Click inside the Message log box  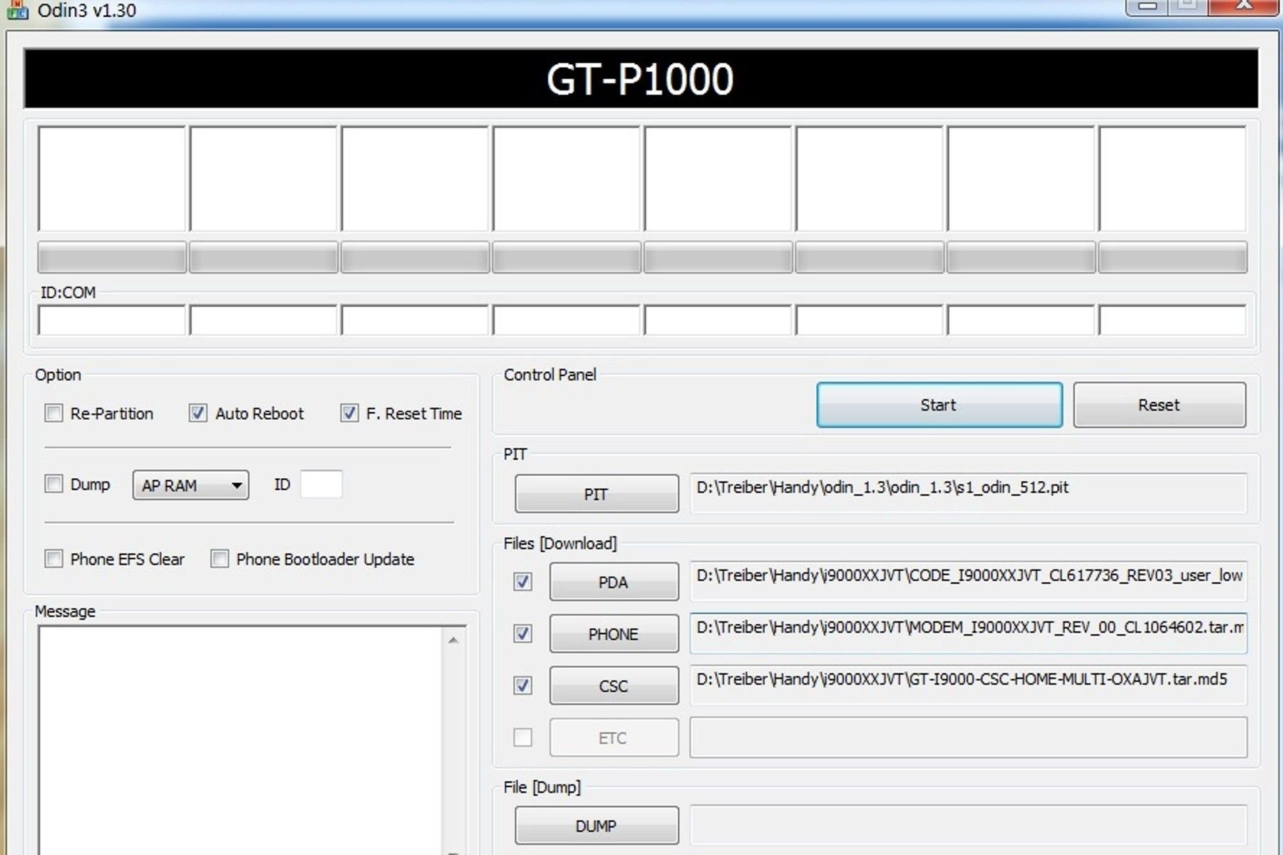241,741
